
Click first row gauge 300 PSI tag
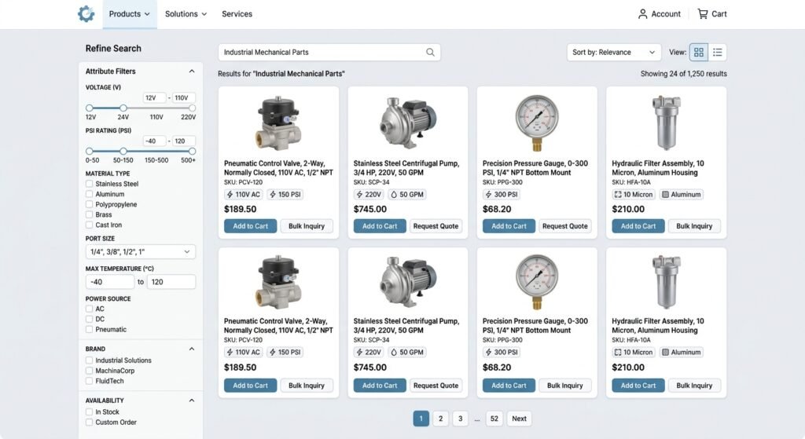point(501,195)
